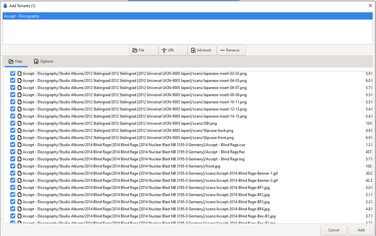The image size is (376, 236).
Task: Close the Add Torrents dialog
Action: point(370,6)
